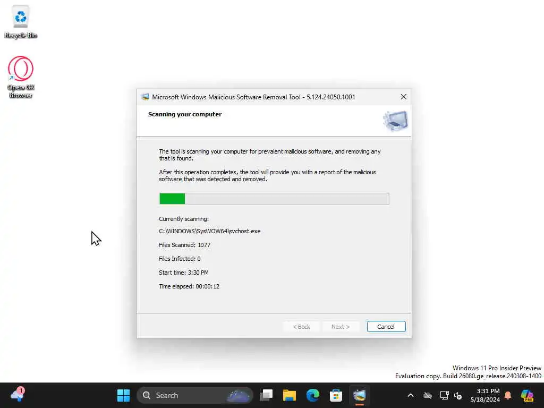The image size is (544, 408).
Task: Click the Removal Tool taskbar icon
Action: click(360, 395)
